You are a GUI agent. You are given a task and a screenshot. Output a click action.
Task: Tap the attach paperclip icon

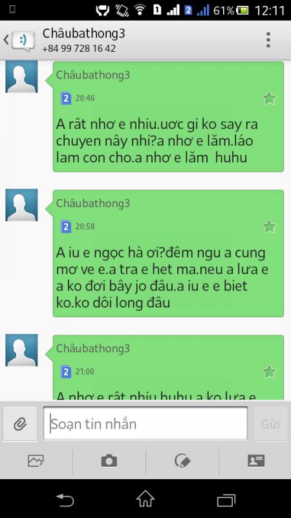20,423
